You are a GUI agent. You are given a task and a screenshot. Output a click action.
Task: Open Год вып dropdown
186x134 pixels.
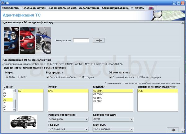[x=68, y=129]
